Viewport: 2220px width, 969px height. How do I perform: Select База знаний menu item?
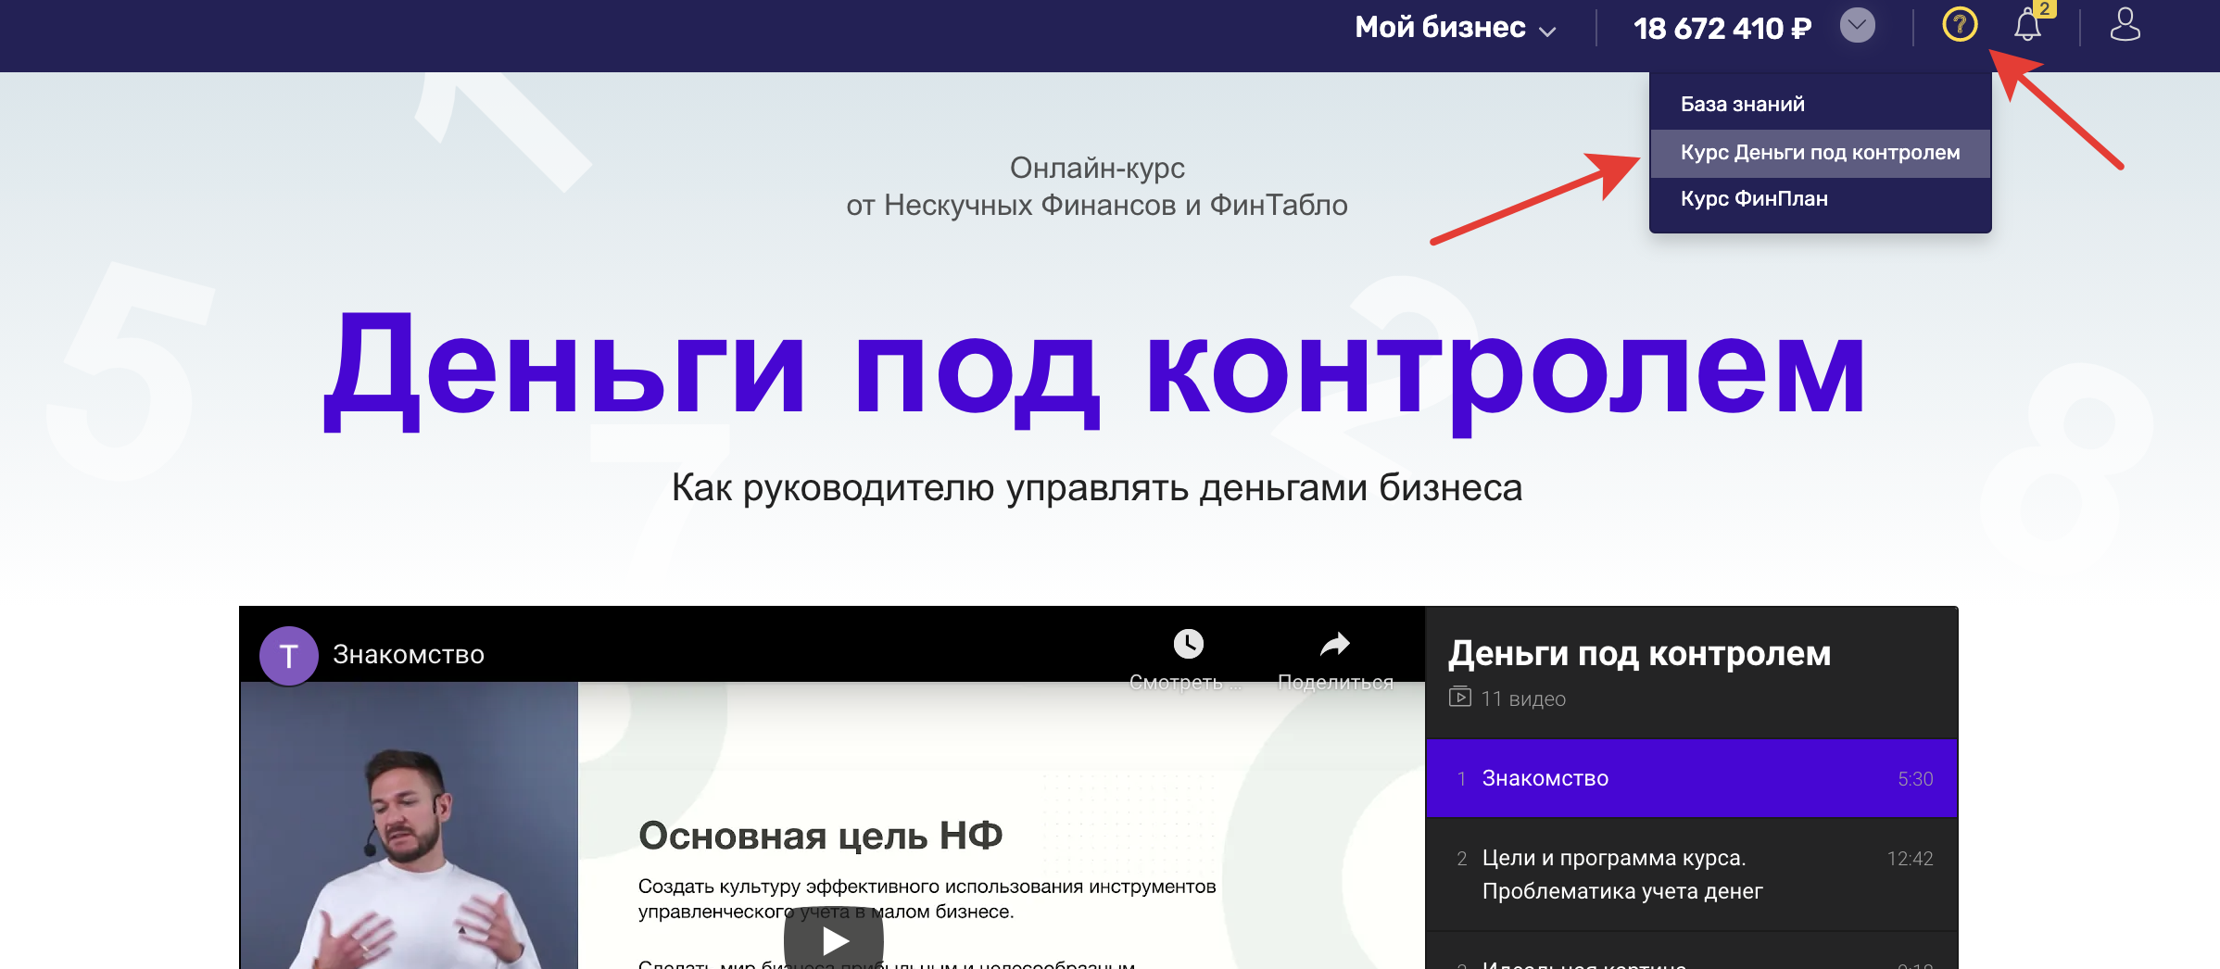pos(1820,104)
